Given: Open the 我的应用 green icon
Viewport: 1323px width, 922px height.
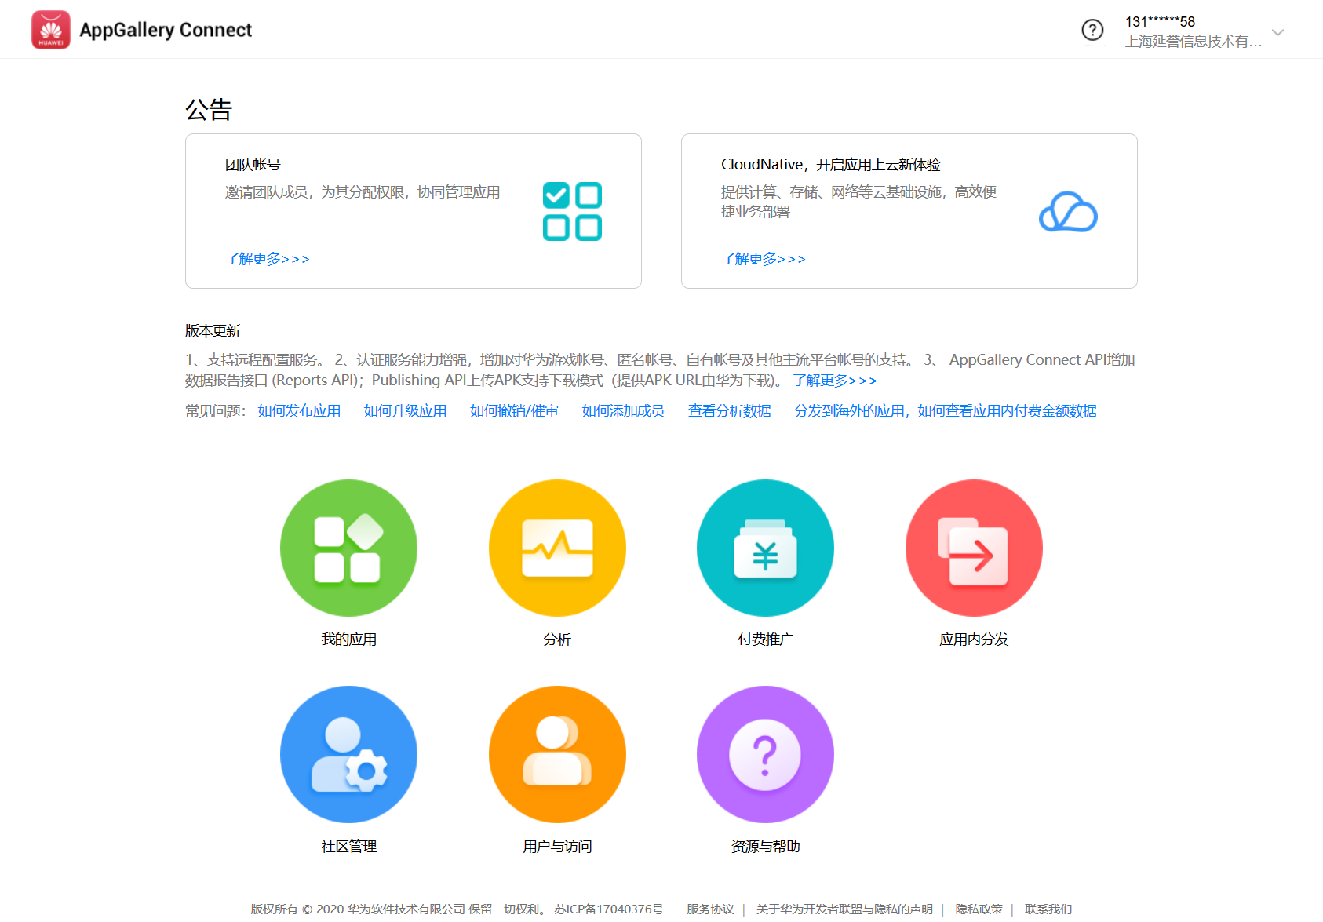Looking at the screenshot, I should (348, 548).
